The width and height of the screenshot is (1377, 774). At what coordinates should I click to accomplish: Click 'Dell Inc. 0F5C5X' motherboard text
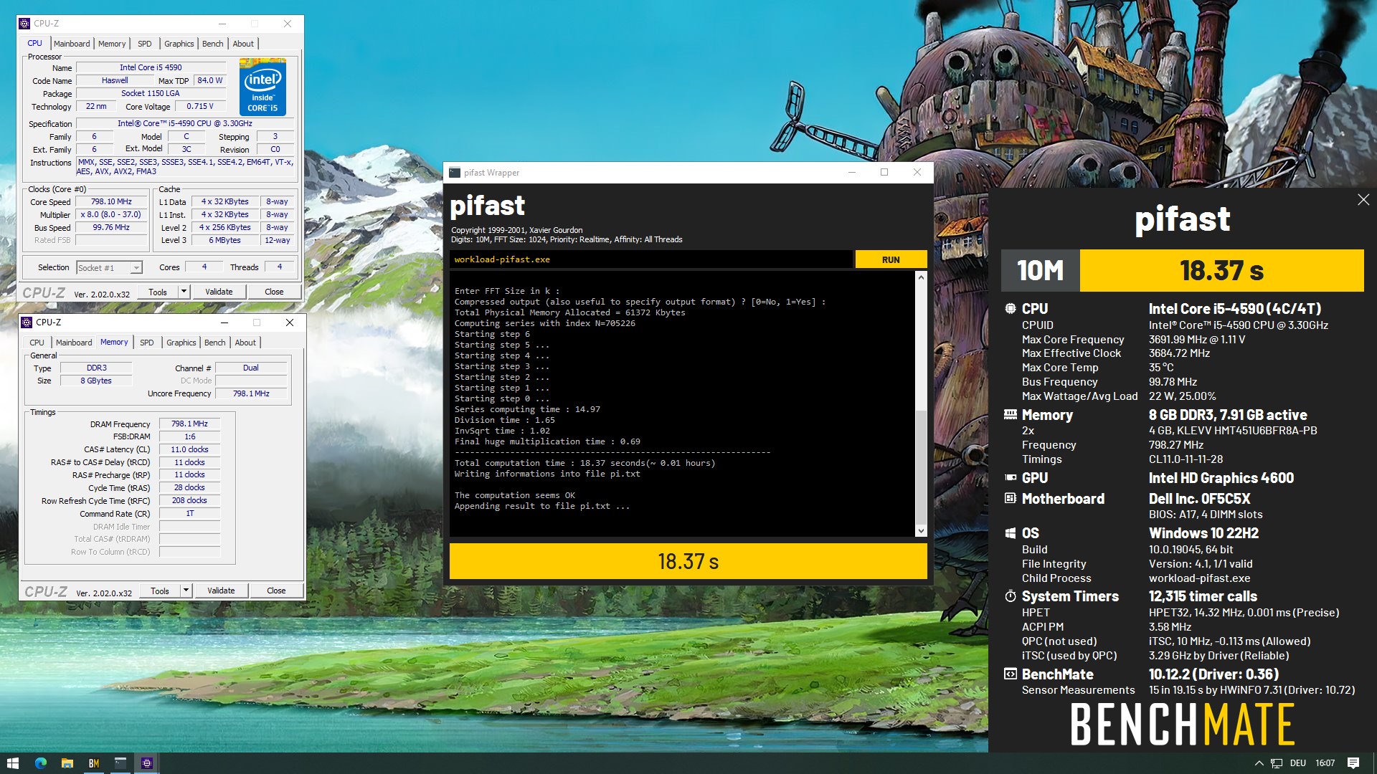coord(1199,499)
